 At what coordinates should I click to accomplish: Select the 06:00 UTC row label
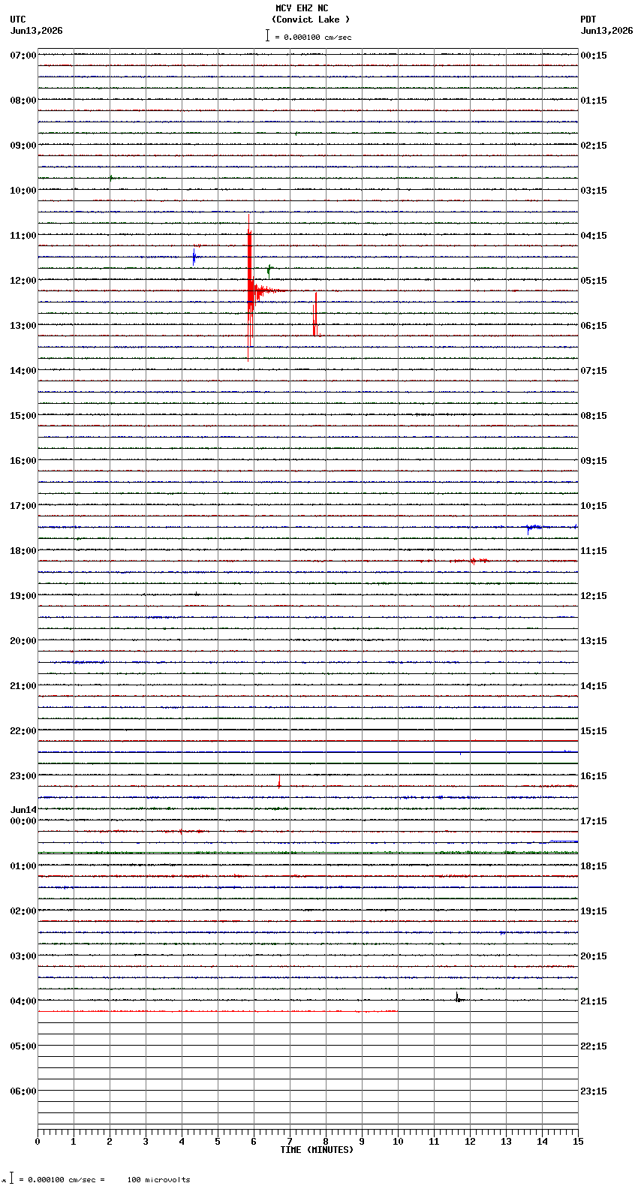coord(23,1091)
